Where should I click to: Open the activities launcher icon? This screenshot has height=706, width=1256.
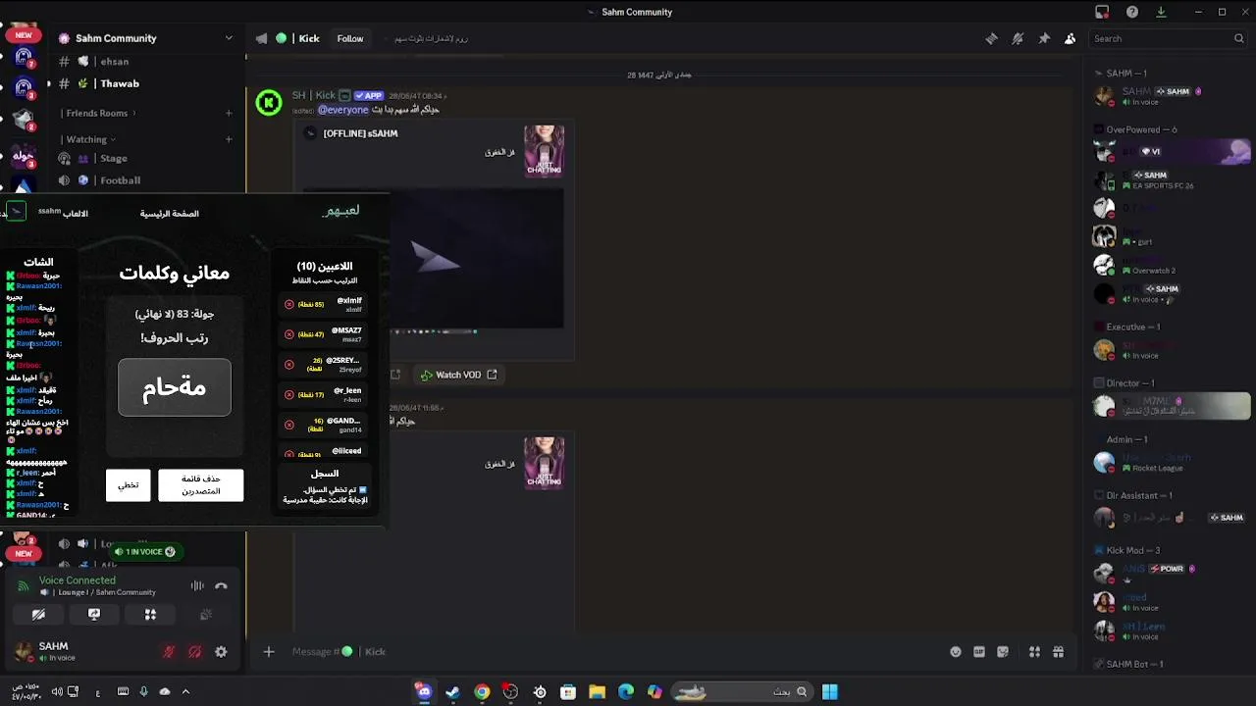(150, 615)
